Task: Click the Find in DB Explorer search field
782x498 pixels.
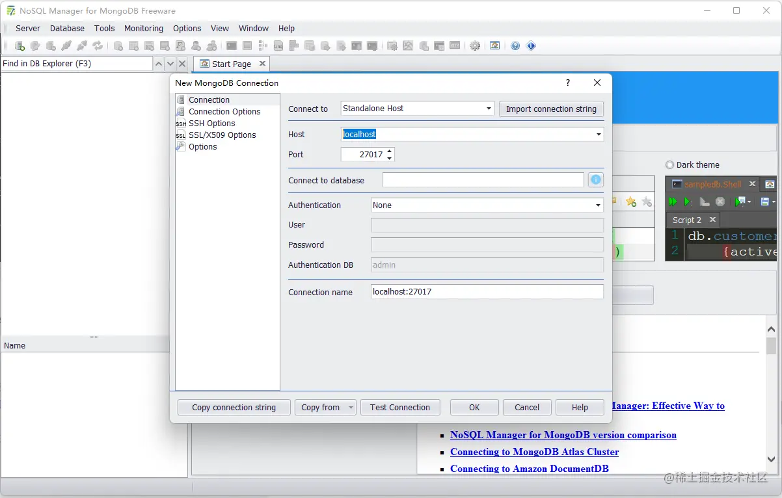Action: (76, 64)
